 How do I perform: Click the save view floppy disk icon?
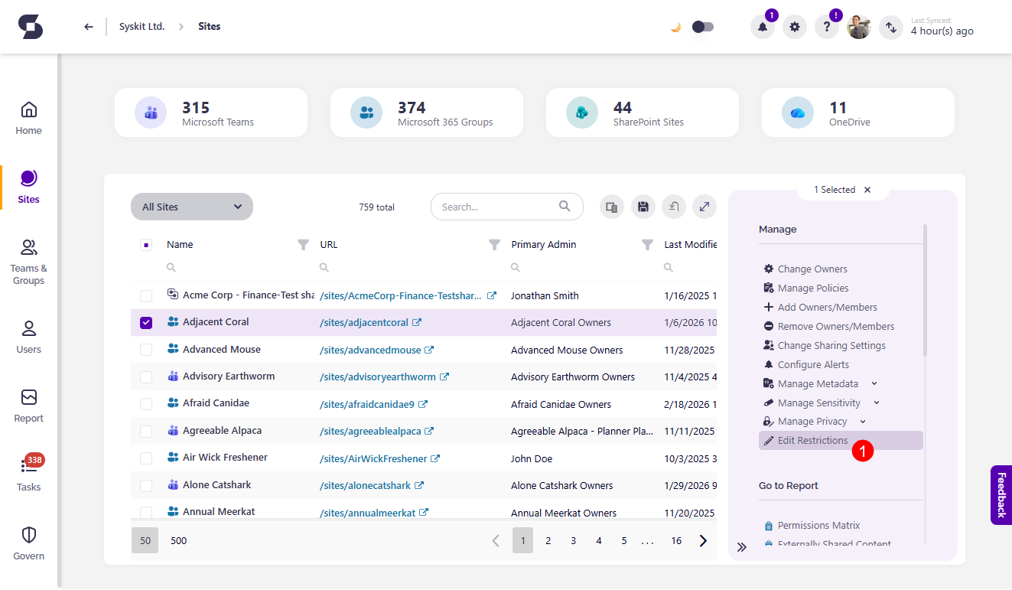pyautogui.click(x=643, y=207)
